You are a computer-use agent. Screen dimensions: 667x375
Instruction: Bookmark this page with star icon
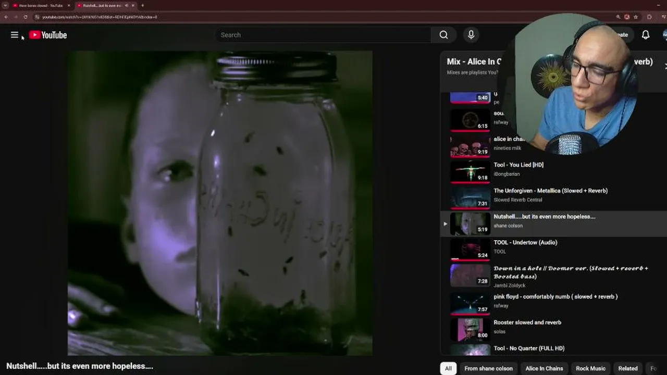[x=636, y=17]
